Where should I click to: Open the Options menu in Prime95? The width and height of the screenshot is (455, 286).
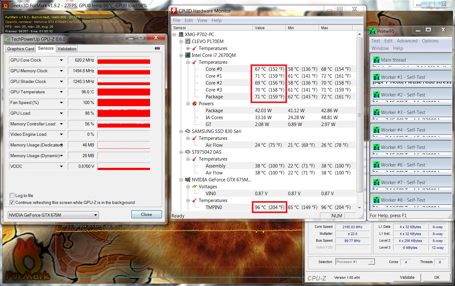[430, 41]
